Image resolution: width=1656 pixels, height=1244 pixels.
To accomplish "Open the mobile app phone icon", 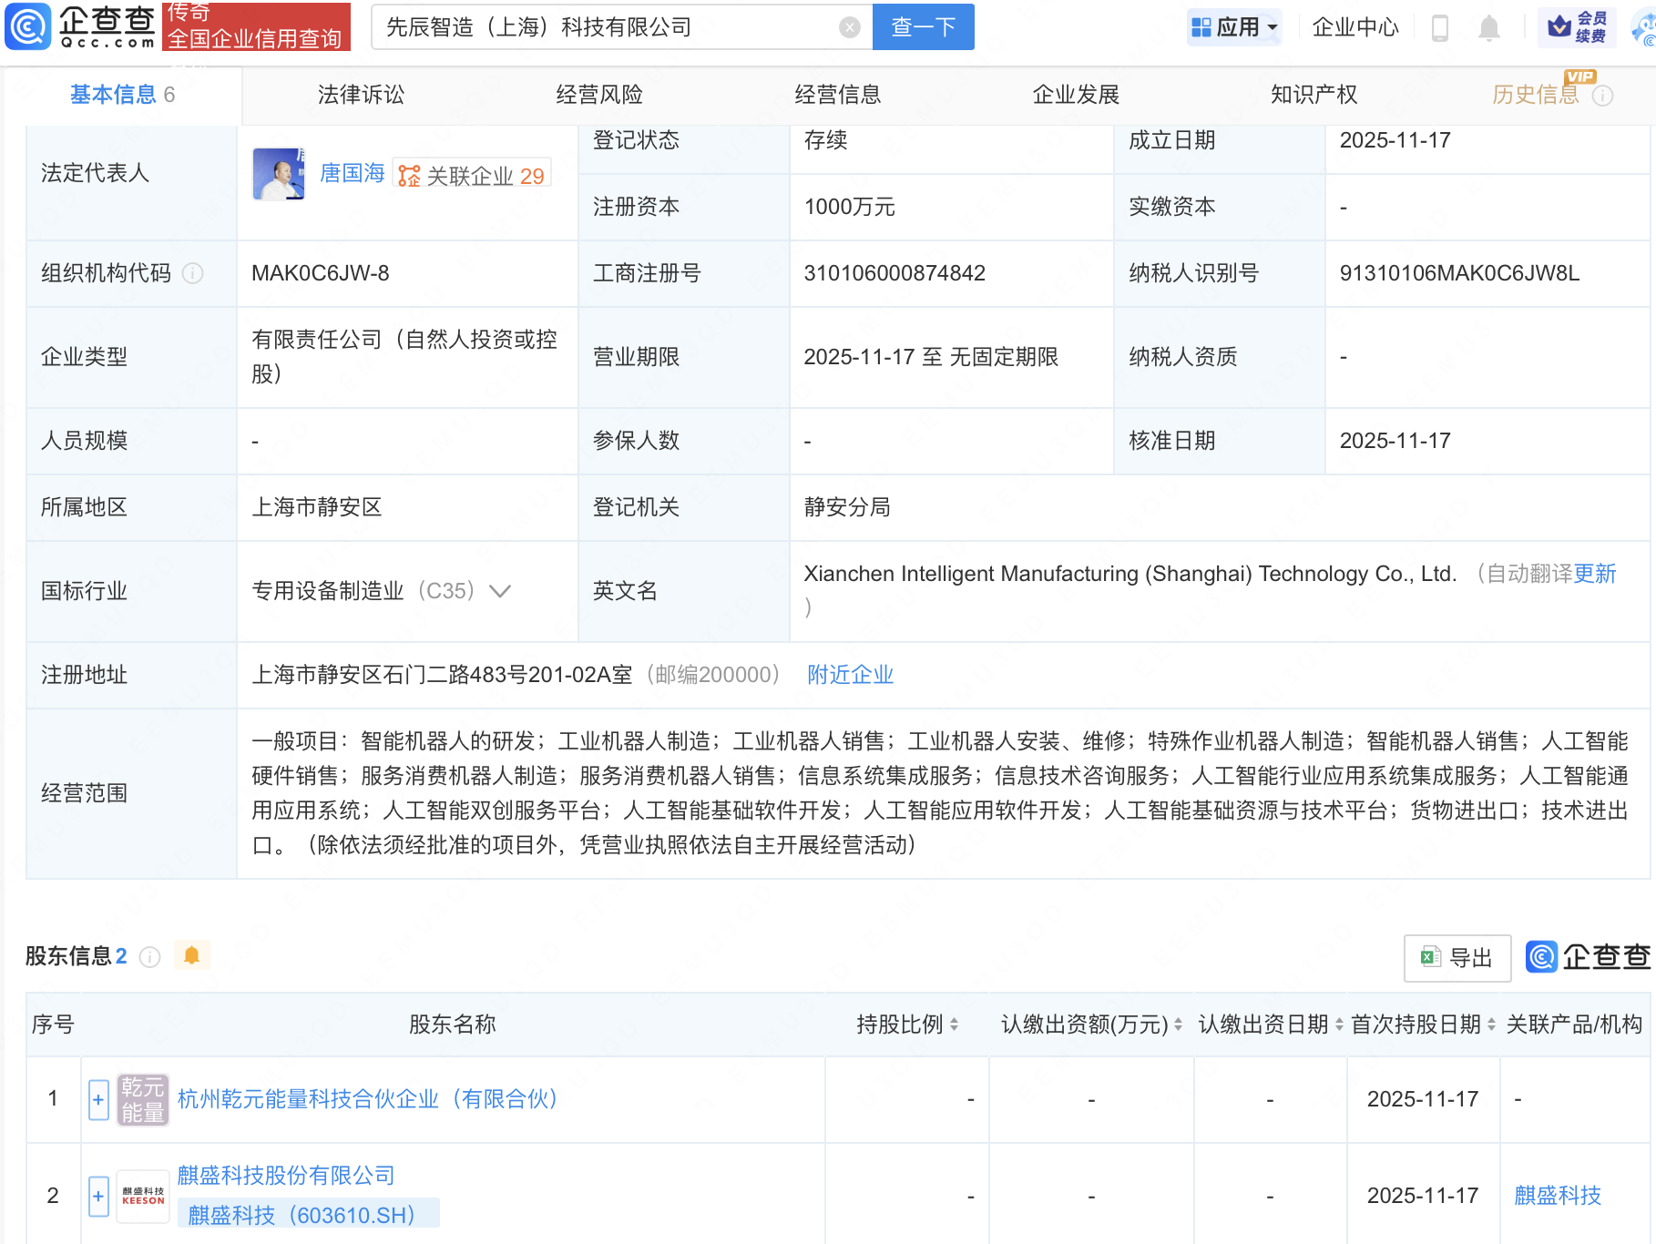I will (1440, 27).
